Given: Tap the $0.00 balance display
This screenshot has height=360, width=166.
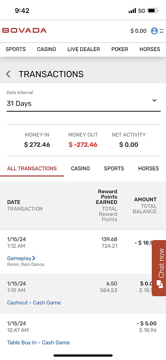Looking at the screenshot, I should (138, 31).
